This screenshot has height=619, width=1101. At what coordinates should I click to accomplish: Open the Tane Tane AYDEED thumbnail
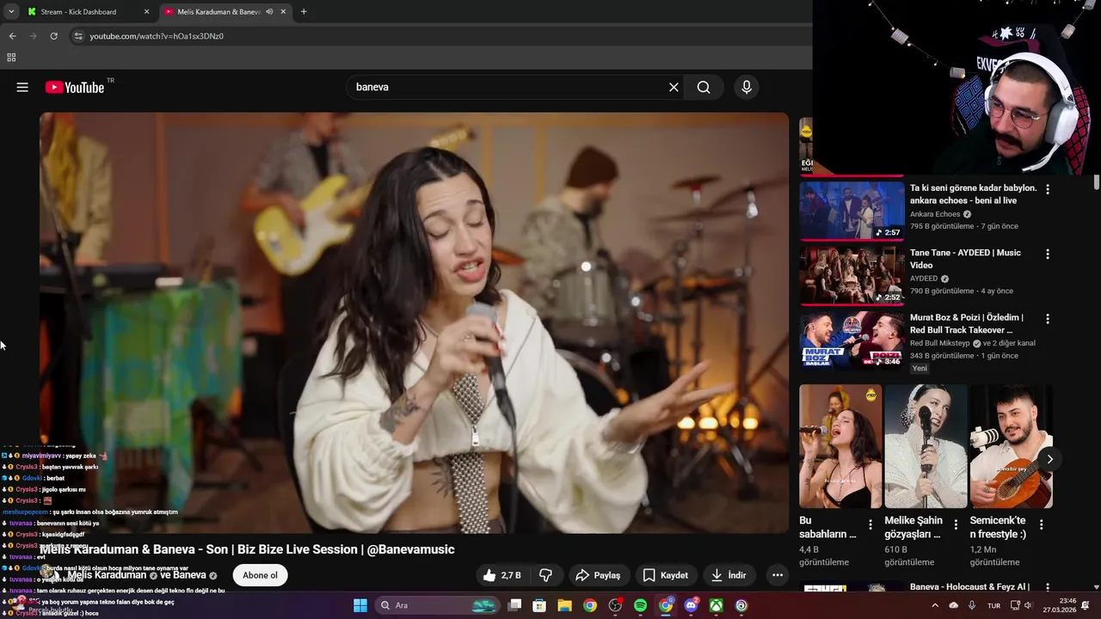(852, 275)
